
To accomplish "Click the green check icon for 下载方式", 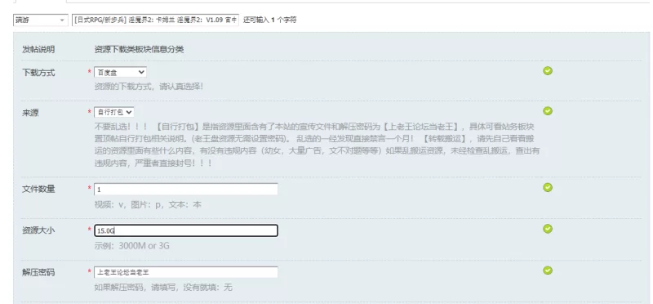I will click(x=548, y=71).
